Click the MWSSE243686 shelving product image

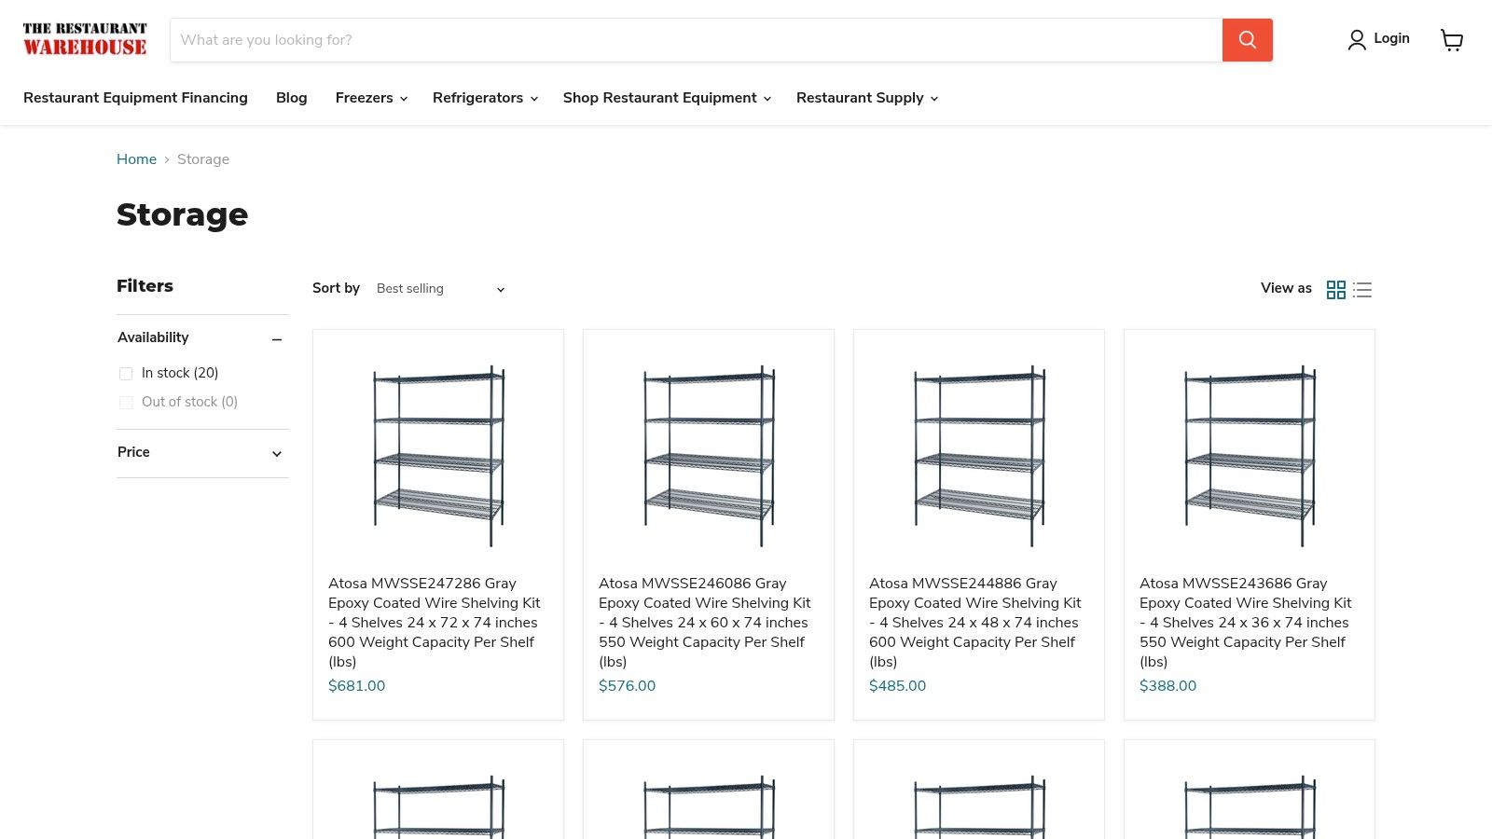click(x=1250, y=455)
